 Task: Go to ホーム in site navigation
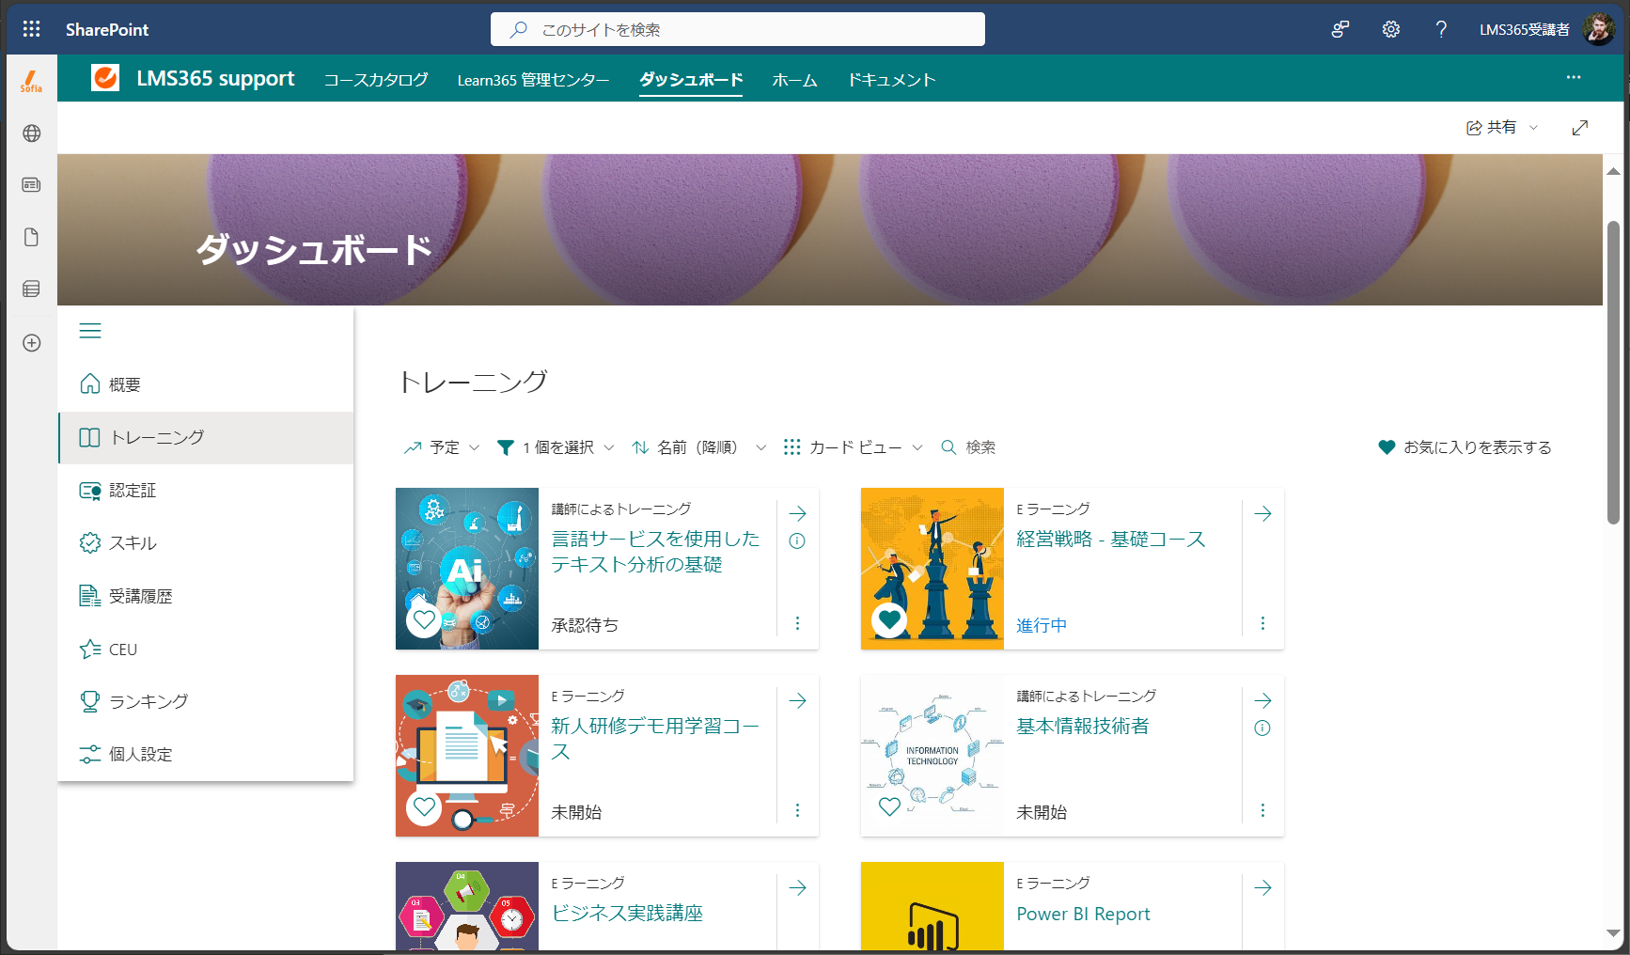[794, 80]
